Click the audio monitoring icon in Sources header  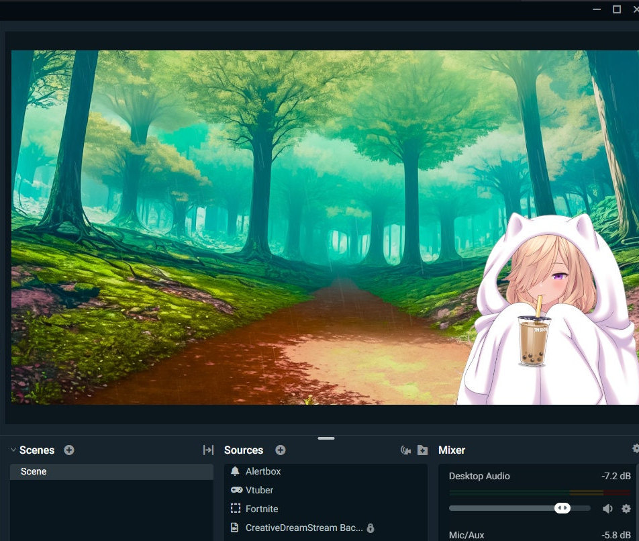[406, 450]
